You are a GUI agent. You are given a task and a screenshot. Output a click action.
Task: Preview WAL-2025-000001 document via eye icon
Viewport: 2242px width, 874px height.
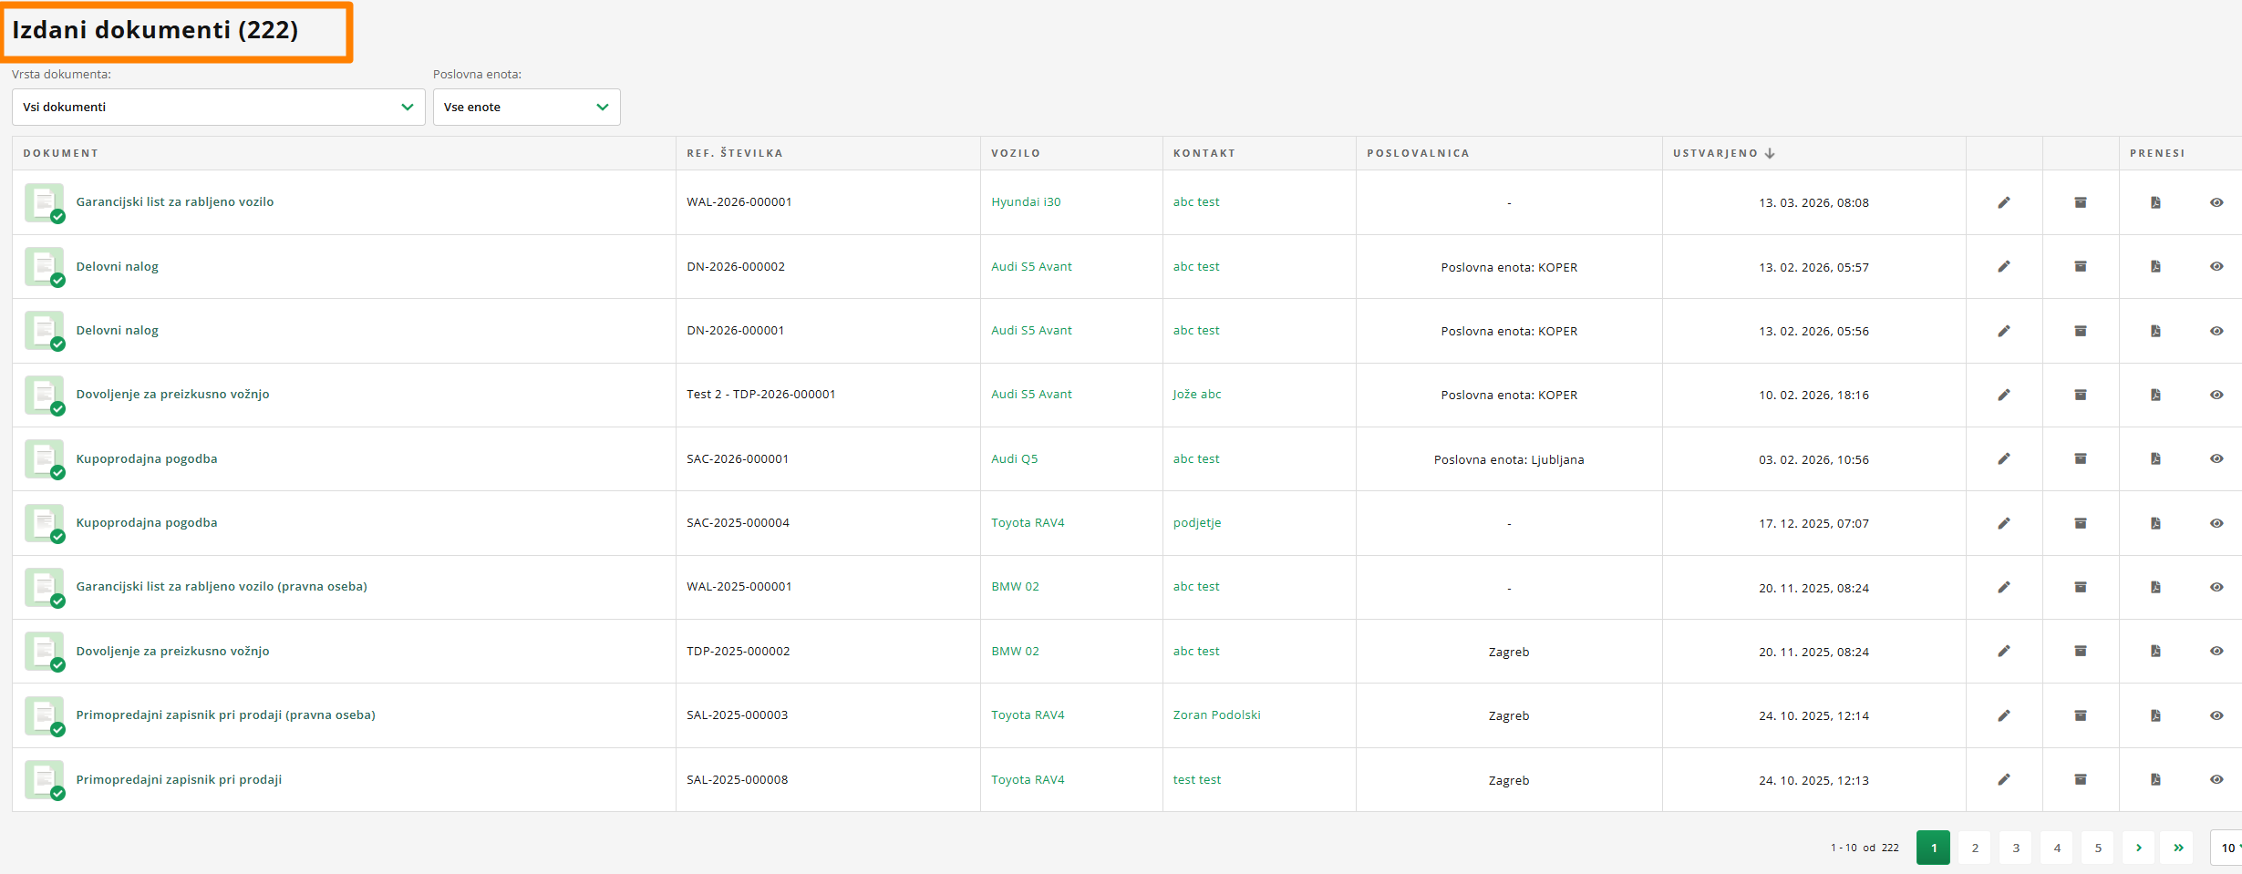click(x=2216, y=587)
